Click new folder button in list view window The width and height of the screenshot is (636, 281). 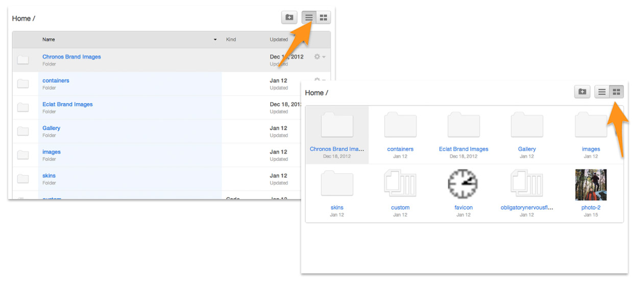click(289, 17)
